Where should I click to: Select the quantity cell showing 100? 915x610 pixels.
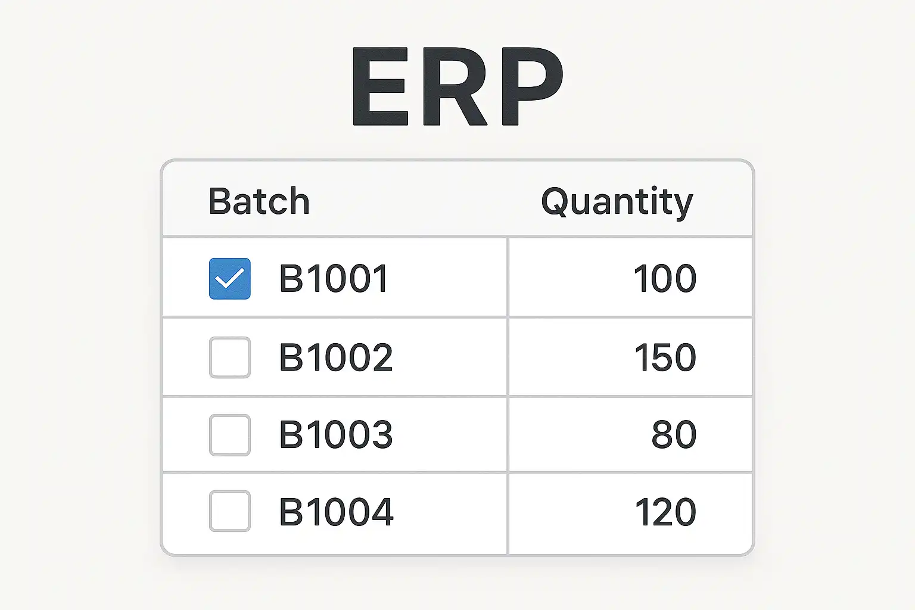click(664, 278)
